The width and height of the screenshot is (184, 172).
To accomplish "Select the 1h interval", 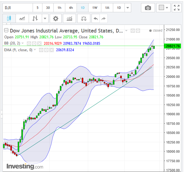I will point(60,8).
